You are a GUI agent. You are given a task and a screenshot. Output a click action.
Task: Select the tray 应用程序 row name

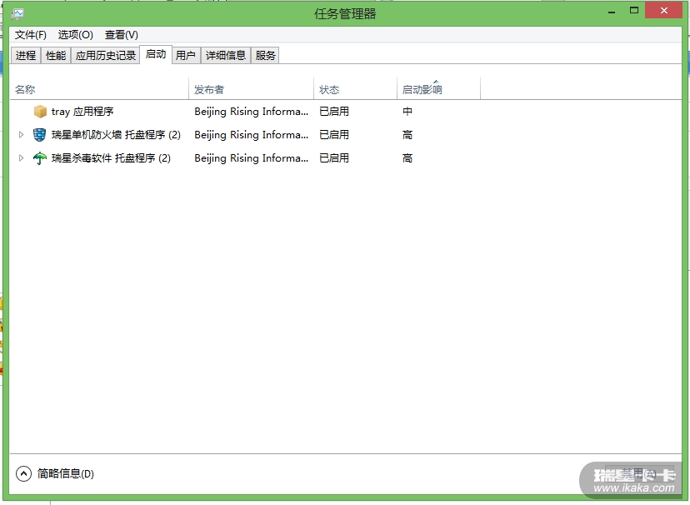click(82, 112)
